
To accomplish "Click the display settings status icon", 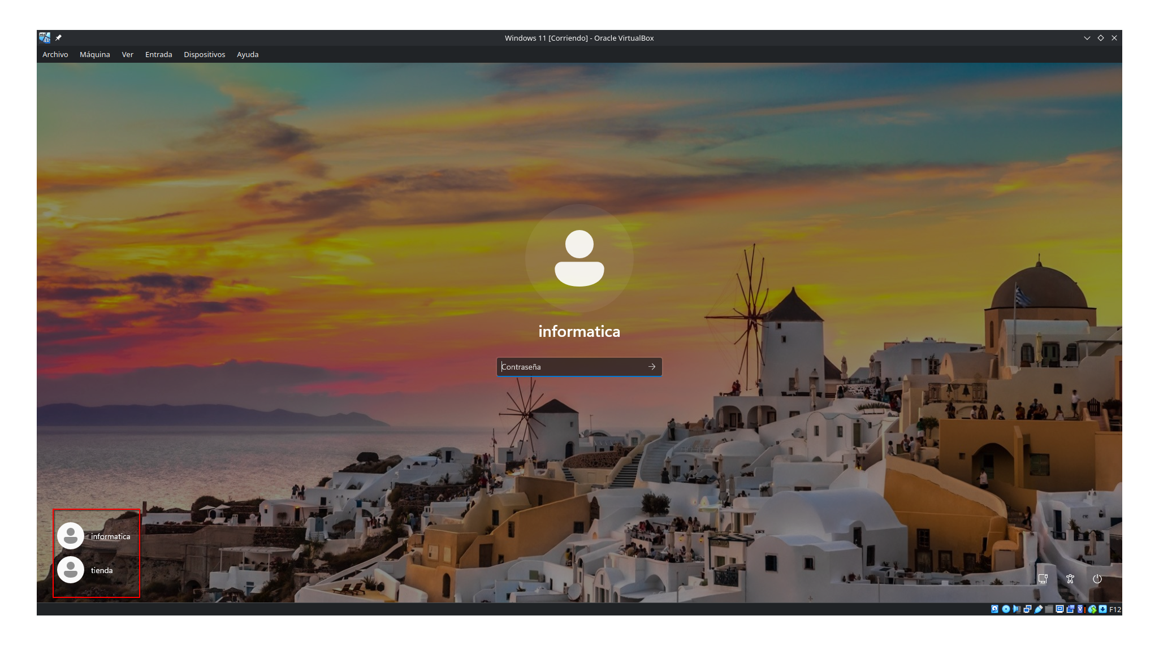I will tap(1059, 609).
